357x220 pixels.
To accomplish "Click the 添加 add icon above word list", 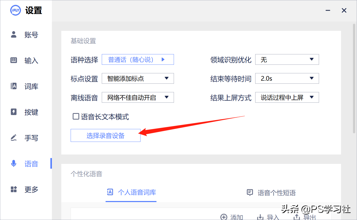I will click(224, 217).
